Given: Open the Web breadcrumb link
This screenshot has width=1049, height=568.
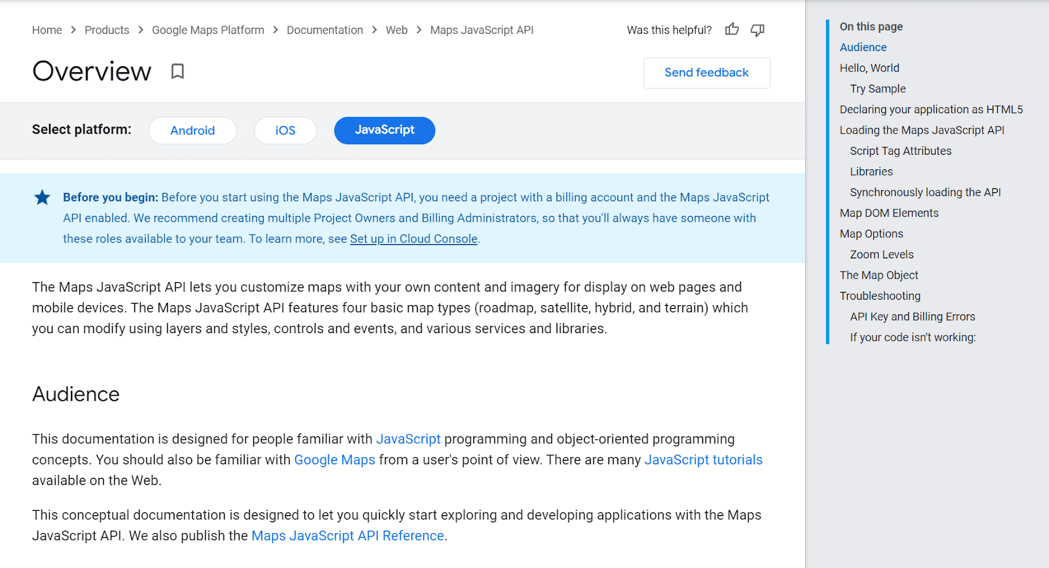Looking at the screenshot, I should pos(397,30).
